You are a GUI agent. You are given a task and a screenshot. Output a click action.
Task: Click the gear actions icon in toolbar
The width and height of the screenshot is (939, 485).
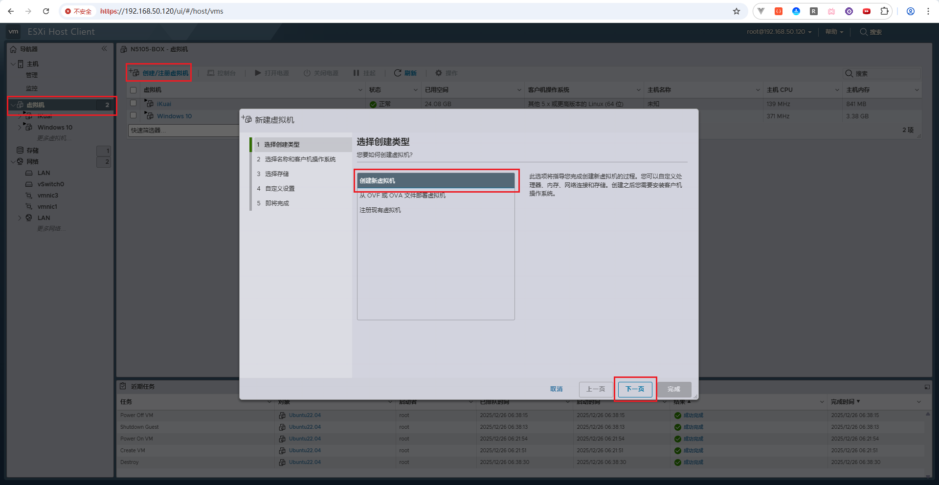tap(439, 73)
